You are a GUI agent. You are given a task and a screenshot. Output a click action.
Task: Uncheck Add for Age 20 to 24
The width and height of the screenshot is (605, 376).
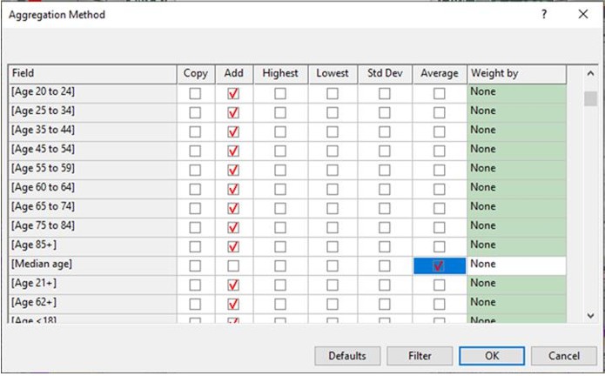(x=233, y=93)
